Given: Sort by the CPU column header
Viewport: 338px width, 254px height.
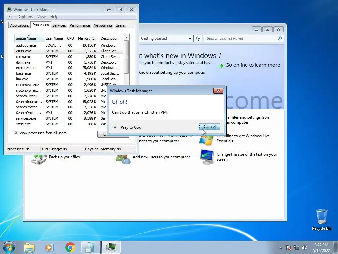Looking at the screenshot, I should [x=70, y=38].
